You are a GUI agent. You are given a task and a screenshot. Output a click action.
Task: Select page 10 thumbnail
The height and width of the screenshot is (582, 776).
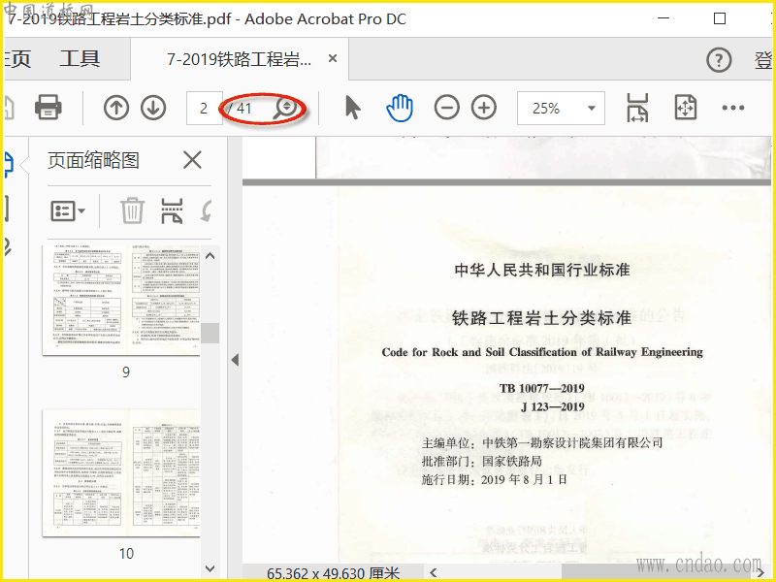[x=121, y=473]
